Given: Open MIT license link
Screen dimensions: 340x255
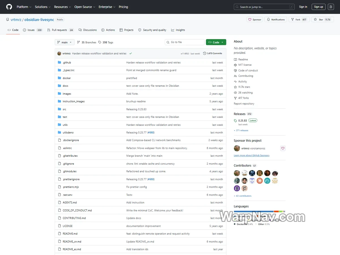Looking at the screenshot, I should (243, 65).
